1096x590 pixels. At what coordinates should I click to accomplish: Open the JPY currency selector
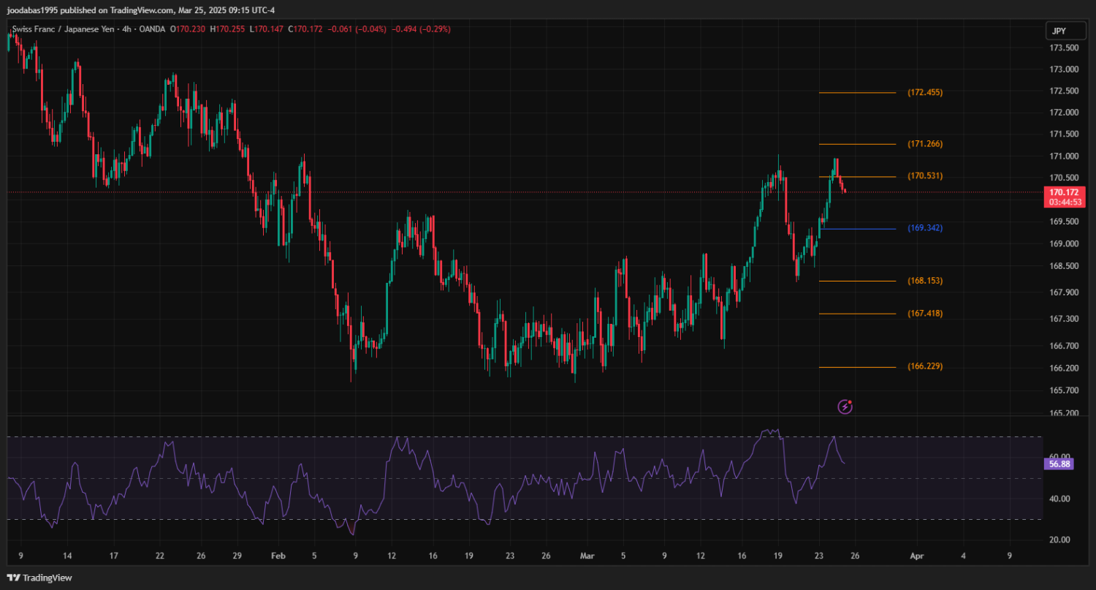point(1059,31)
